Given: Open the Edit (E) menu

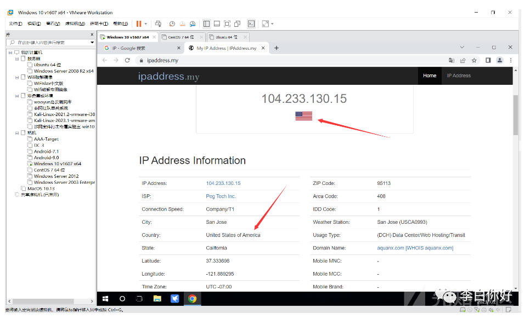Looking at the screenshot, I should [x=34, y=24].
